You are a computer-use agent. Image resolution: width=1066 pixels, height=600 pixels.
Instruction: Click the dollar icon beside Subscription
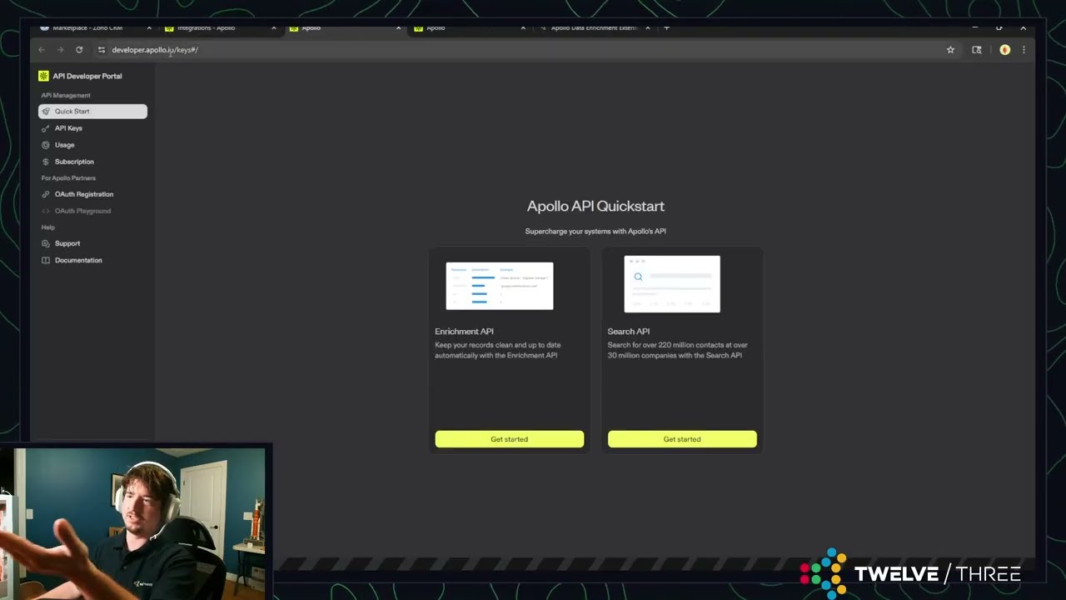[46, 162]
